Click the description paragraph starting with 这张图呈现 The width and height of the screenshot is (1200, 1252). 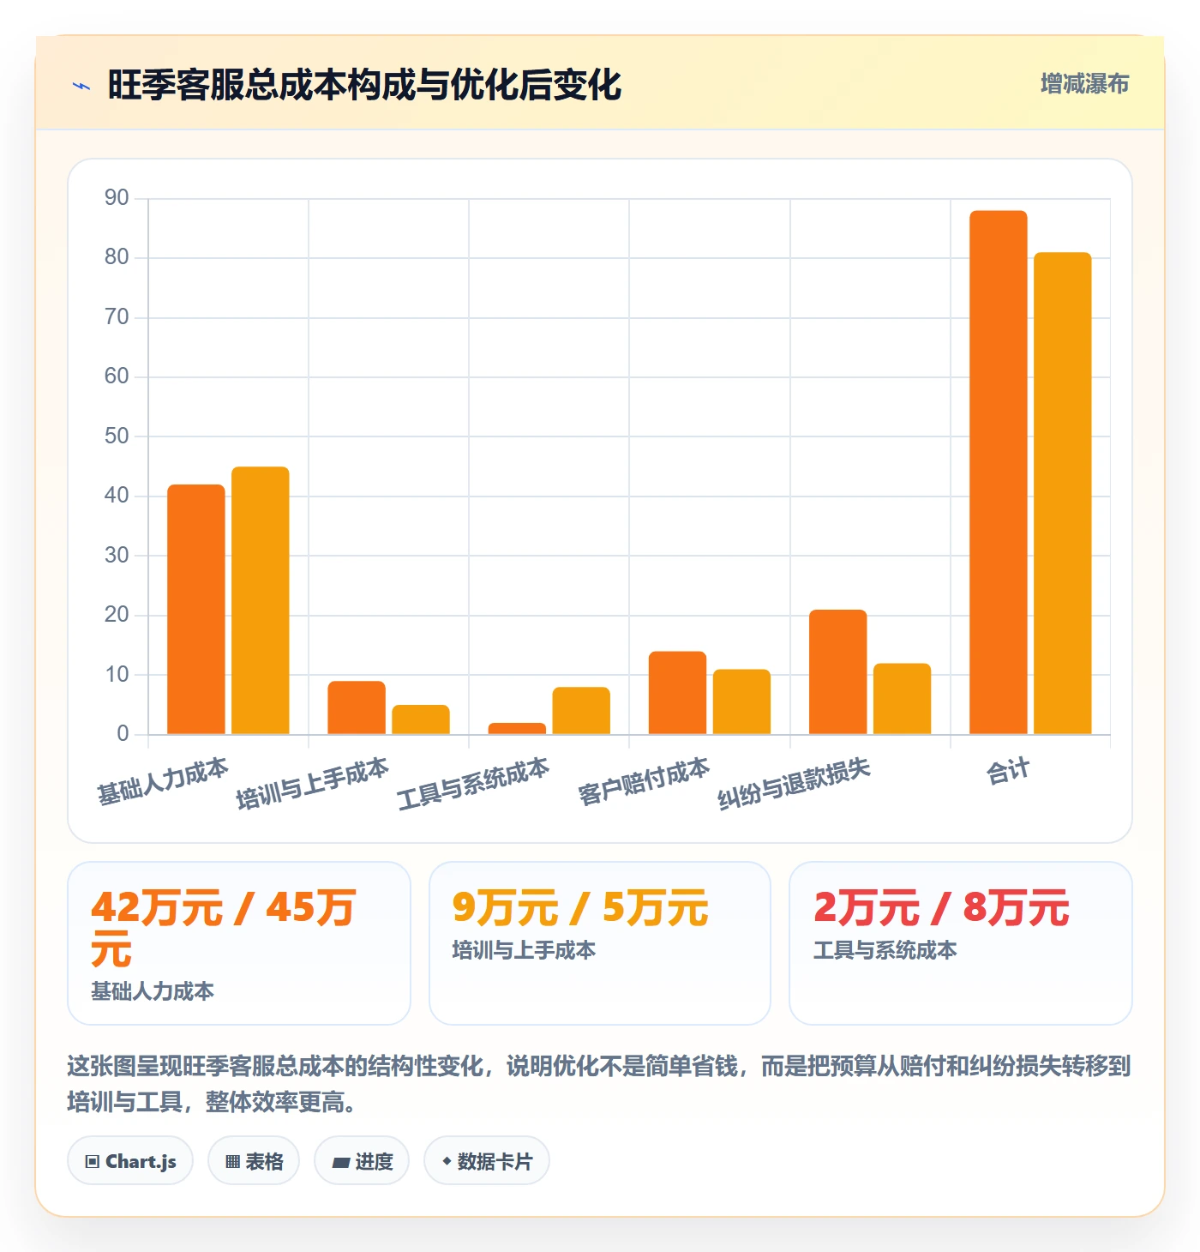599,1084
